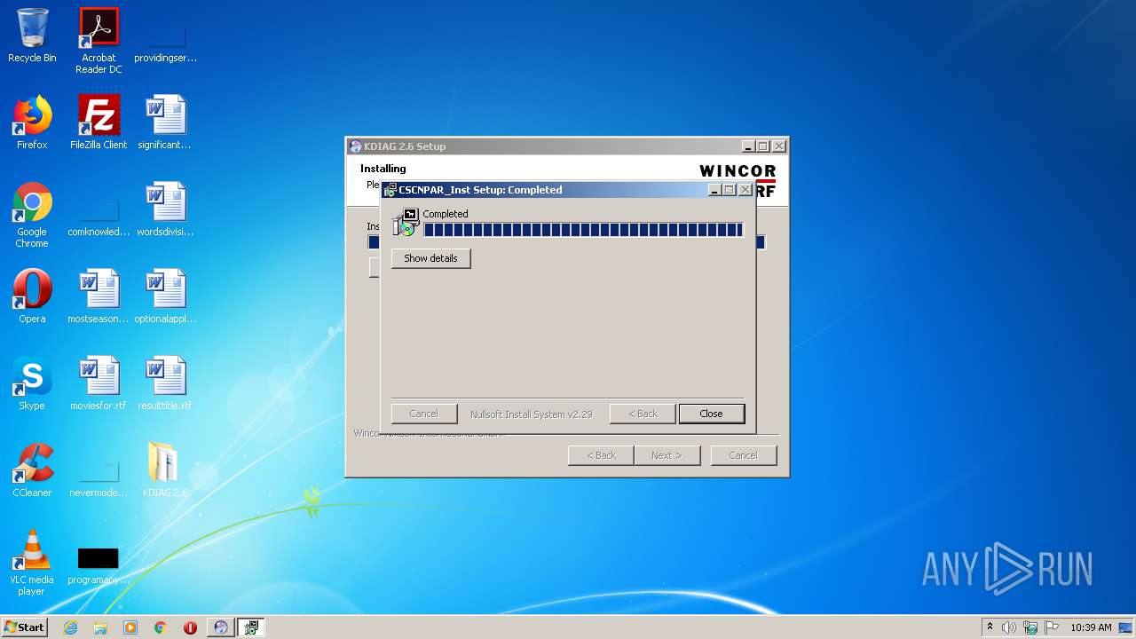Screen dimensions: 1136x639
Task: Launch Firefox from the desktop
Action: [32, 122]
